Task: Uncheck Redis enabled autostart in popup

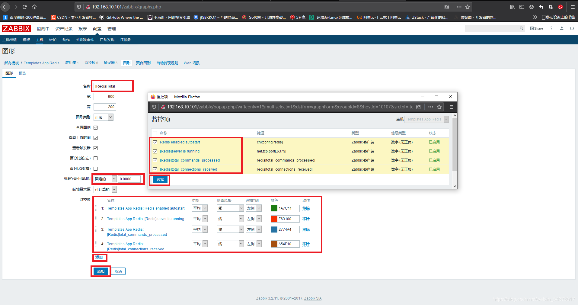Action: pyautogui.click(x=155, y=142)
